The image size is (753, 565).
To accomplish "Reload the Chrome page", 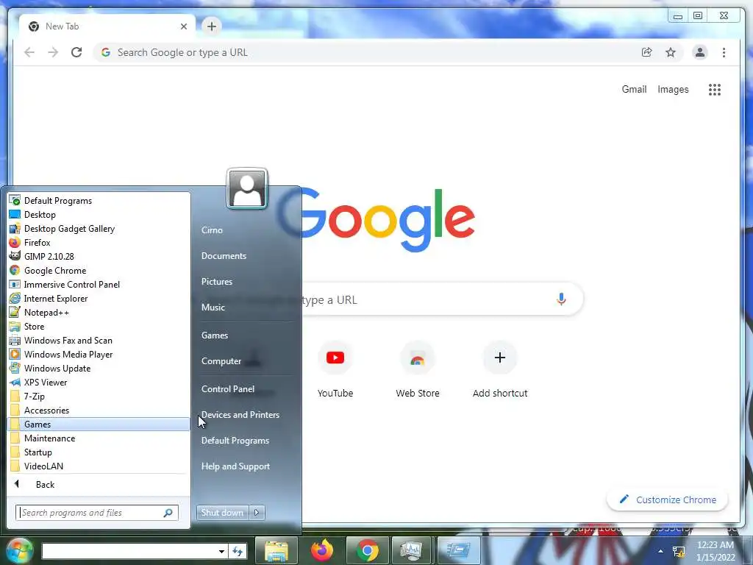I will pyautogui.click(x=76, y=52).
